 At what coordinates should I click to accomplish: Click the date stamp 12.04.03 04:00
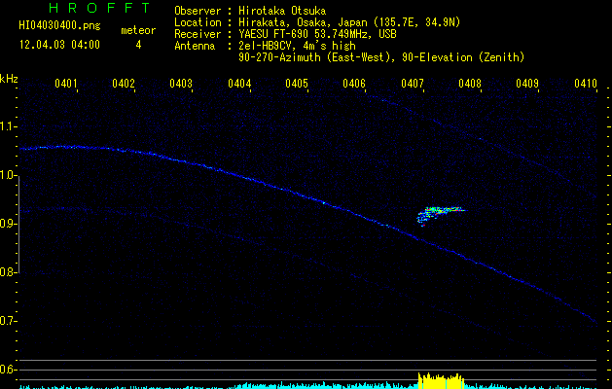point(59,45)
